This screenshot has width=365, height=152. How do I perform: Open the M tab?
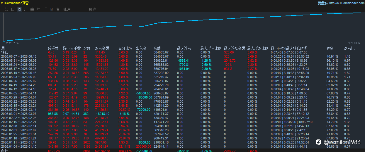[x=51, y=9]
